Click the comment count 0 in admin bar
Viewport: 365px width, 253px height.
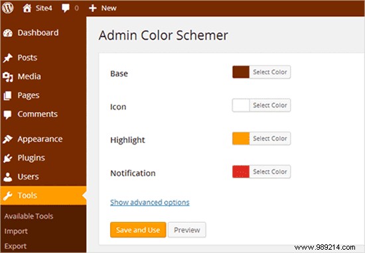click(76, 8)
